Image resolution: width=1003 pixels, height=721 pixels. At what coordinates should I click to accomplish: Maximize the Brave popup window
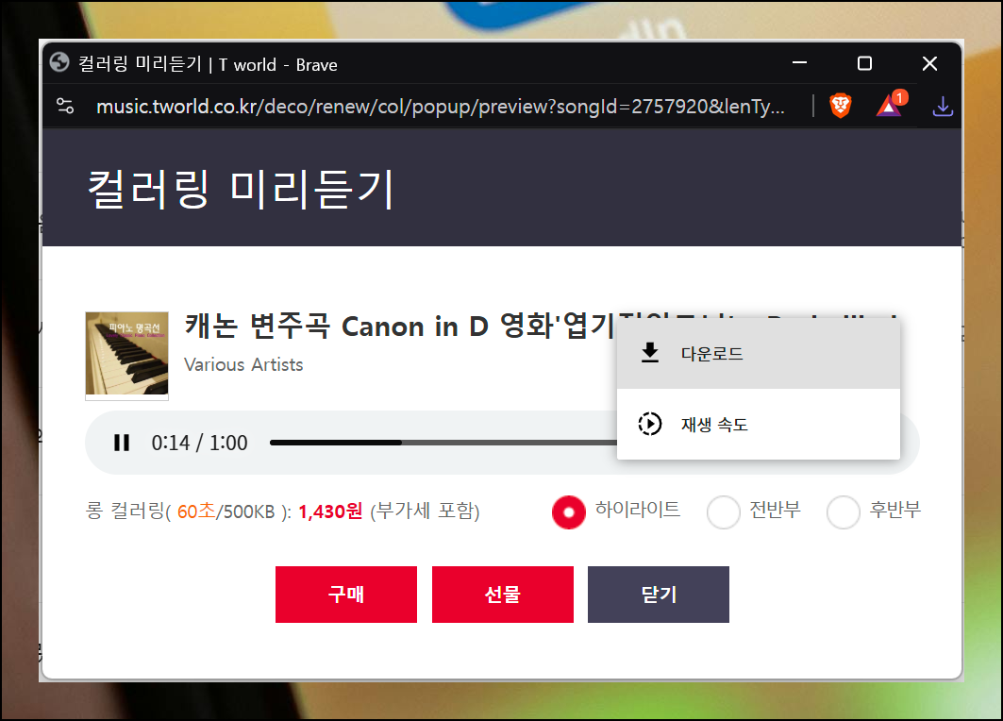864,62
